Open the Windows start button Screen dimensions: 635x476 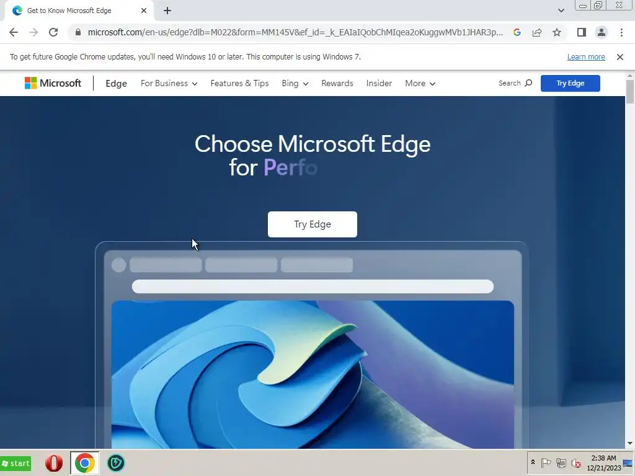click(16, 464)
